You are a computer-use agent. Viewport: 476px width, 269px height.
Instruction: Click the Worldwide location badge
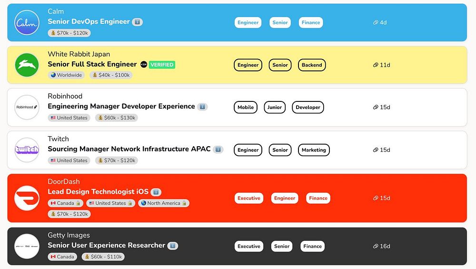pyautogui.click(x=67, y=75)
